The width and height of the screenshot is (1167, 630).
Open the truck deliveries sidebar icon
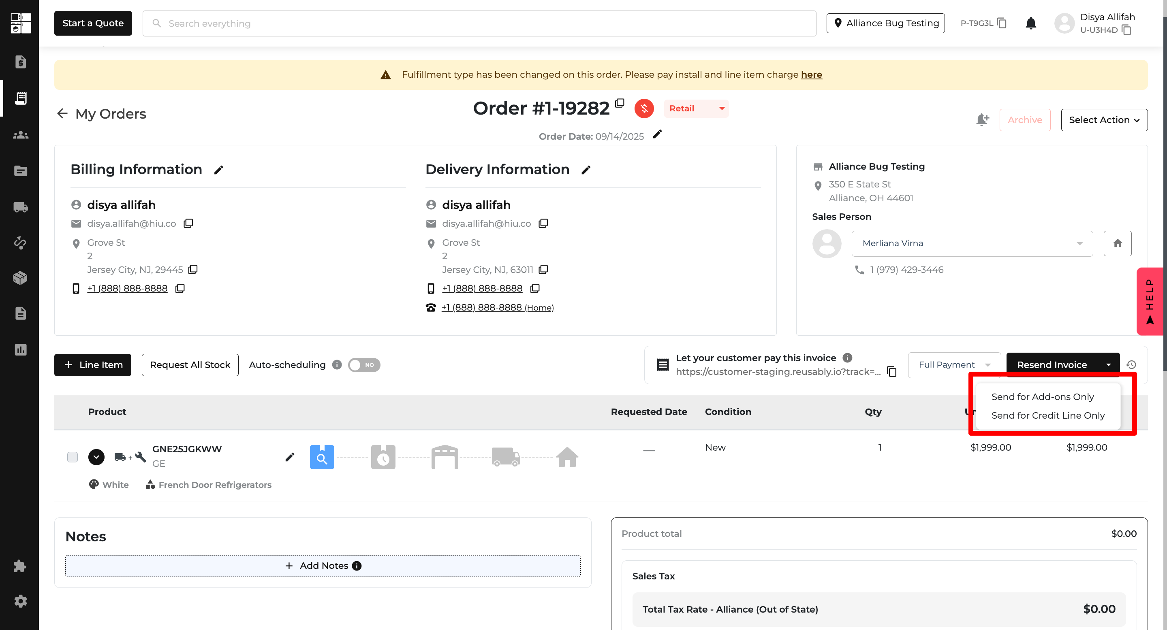(20, 207)
